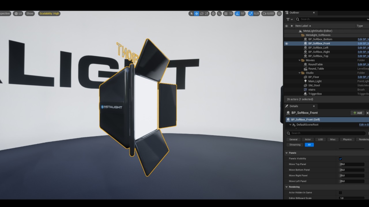Collapse the Studio folder arrow
Image resolution: width=369 pixels, height=207 pixels.
point(300,73)
